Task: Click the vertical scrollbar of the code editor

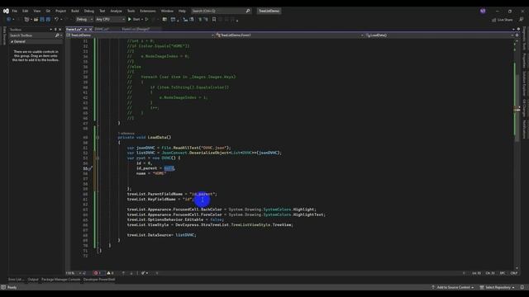Action: click(517, 153)
